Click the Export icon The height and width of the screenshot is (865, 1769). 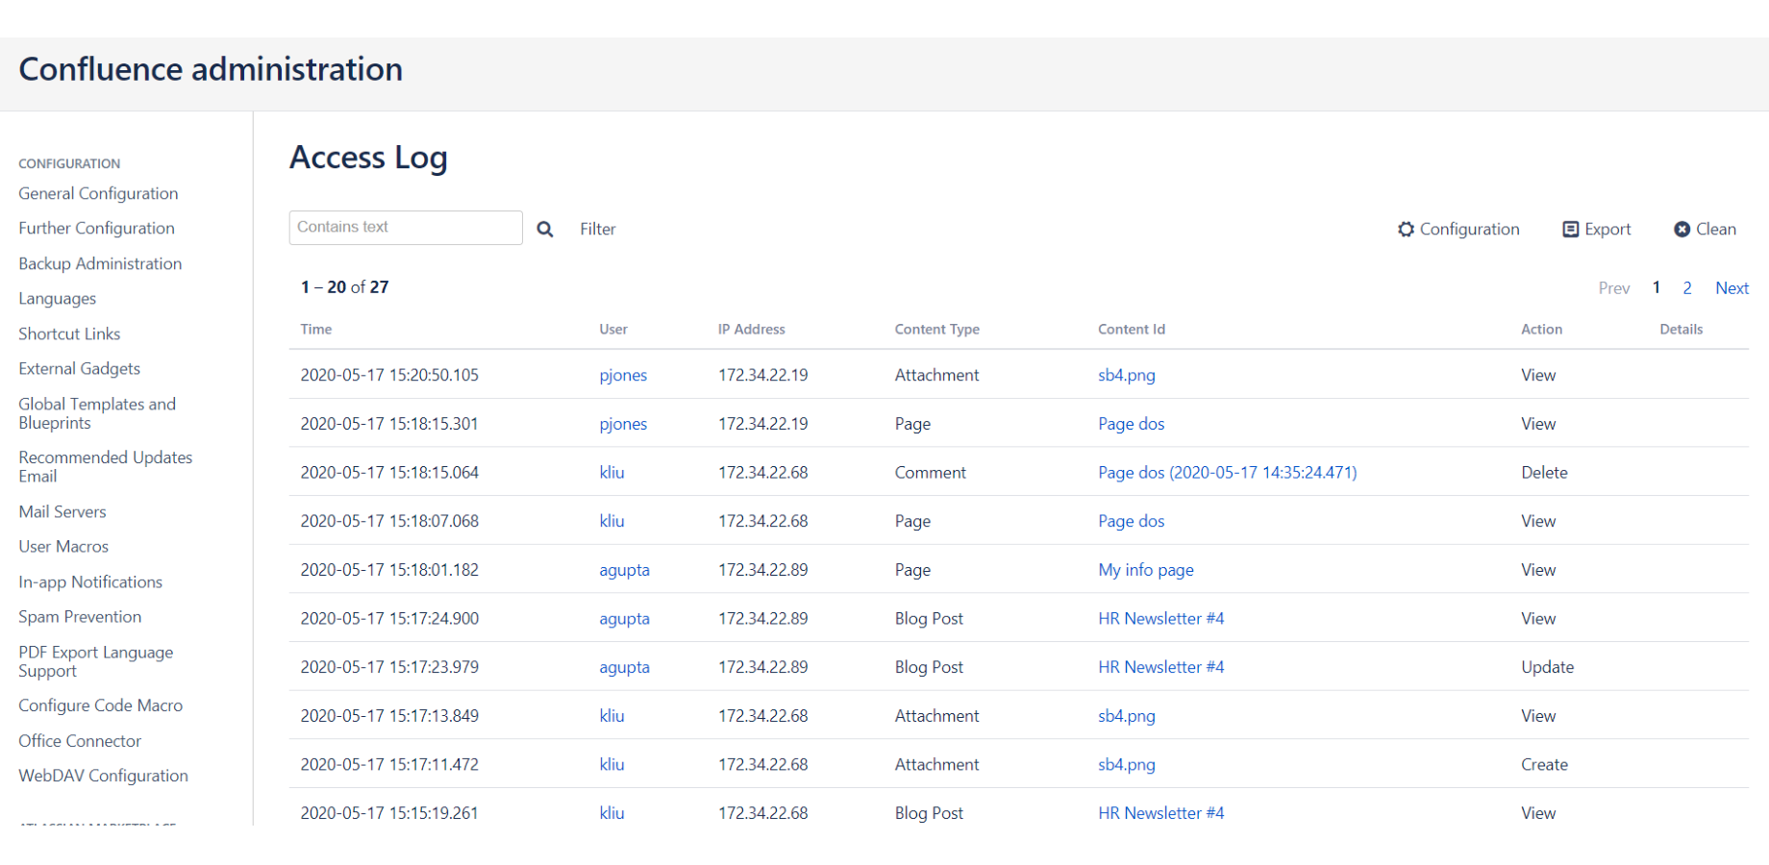[1570, 229]
